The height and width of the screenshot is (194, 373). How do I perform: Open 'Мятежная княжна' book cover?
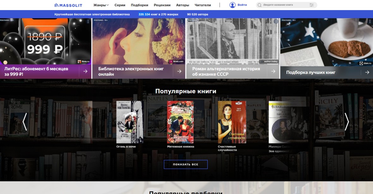[x=180, y=122]
